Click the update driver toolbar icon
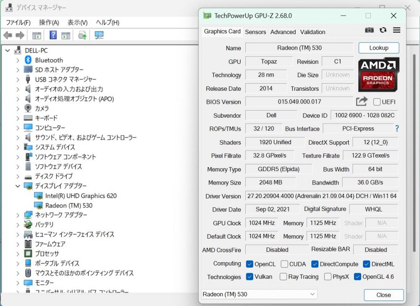This screenshot has height=306, width=420. 82,35
